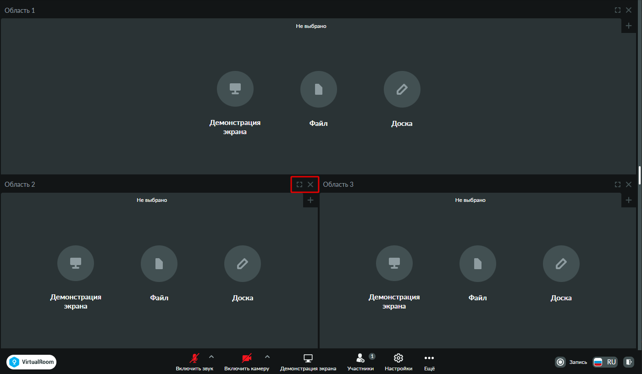Turn on camera with Включить камеру
Viewport: 642px width, 374px height.
tap(247, 362)
